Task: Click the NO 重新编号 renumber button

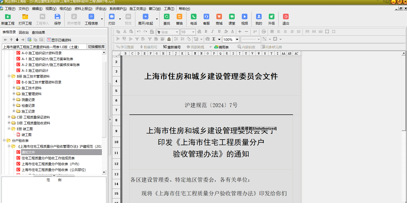Action: click(x=172, y=47)
